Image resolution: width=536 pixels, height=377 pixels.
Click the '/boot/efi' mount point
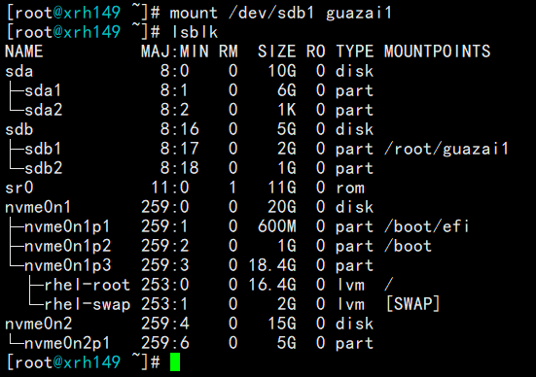(x=427, y=226)
